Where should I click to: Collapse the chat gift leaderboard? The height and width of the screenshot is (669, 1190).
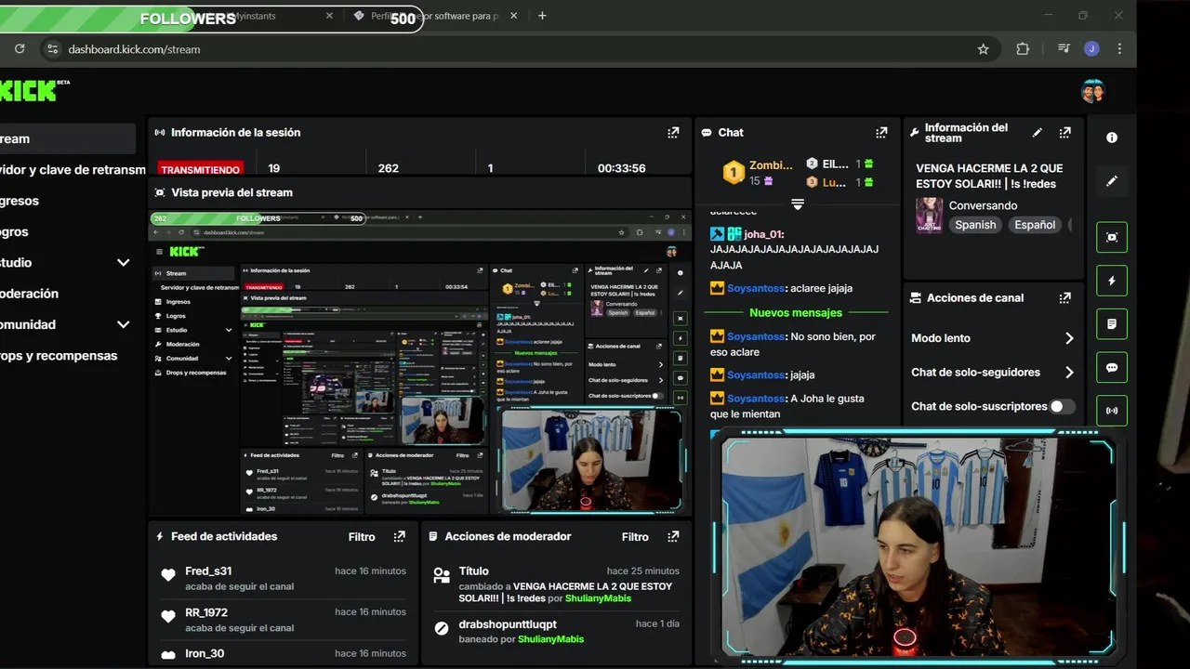pos(797,204)
